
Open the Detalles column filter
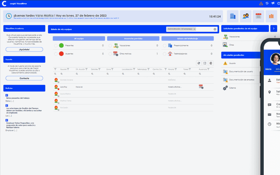click(x=99, y=69)
